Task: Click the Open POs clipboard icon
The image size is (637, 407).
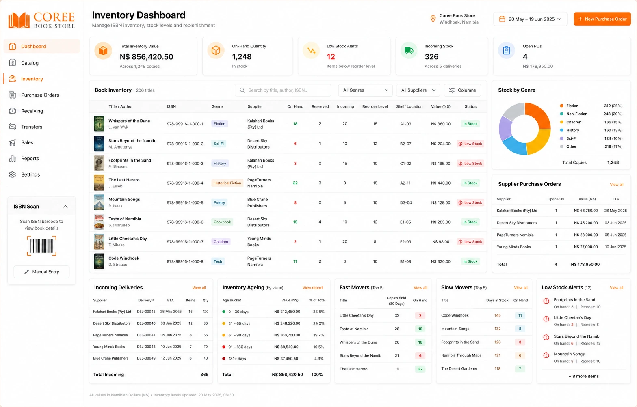Action: [x=506, y=51]
